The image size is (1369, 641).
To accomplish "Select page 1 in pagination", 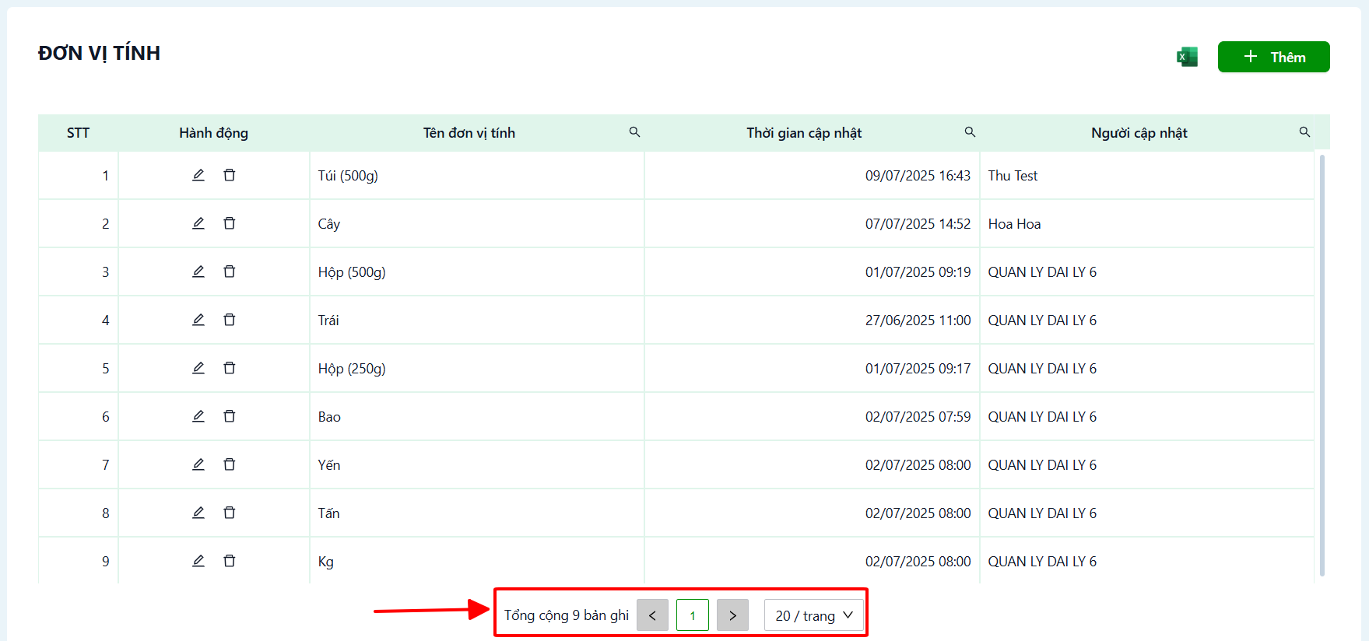I will (693, 615).
